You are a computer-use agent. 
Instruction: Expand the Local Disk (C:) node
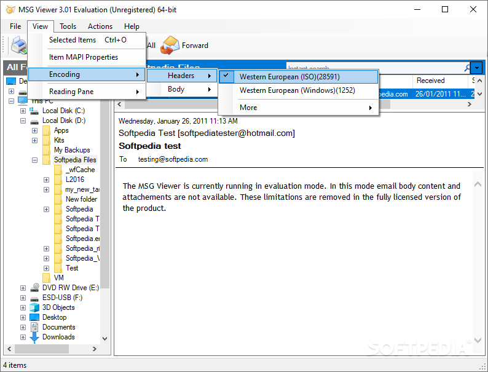tap(23, 111)
